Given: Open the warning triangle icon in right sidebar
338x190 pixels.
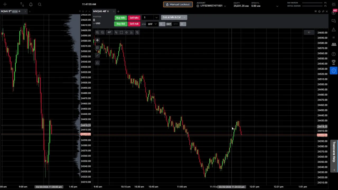Looking at the screenshot, I should click(334, 29).
